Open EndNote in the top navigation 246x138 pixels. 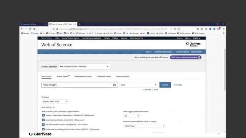click(107, 38)
